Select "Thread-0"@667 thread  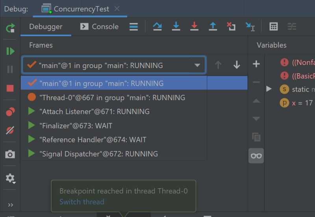114,97
